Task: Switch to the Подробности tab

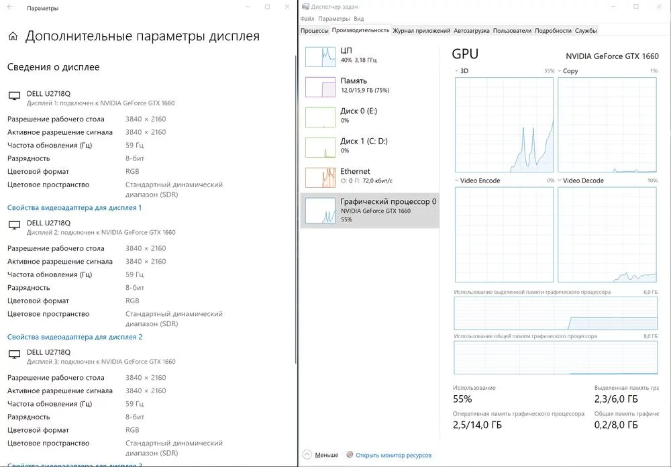Action: 553,31
